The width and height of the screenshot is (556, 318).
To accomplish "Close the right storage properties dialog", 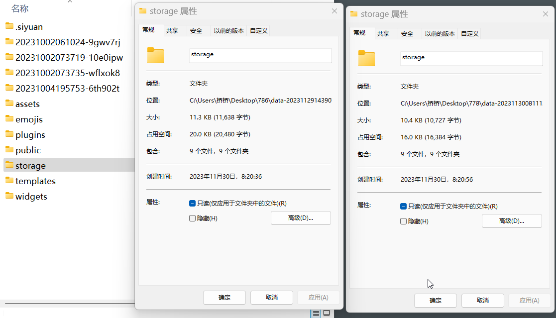I will tap(546, 14).
